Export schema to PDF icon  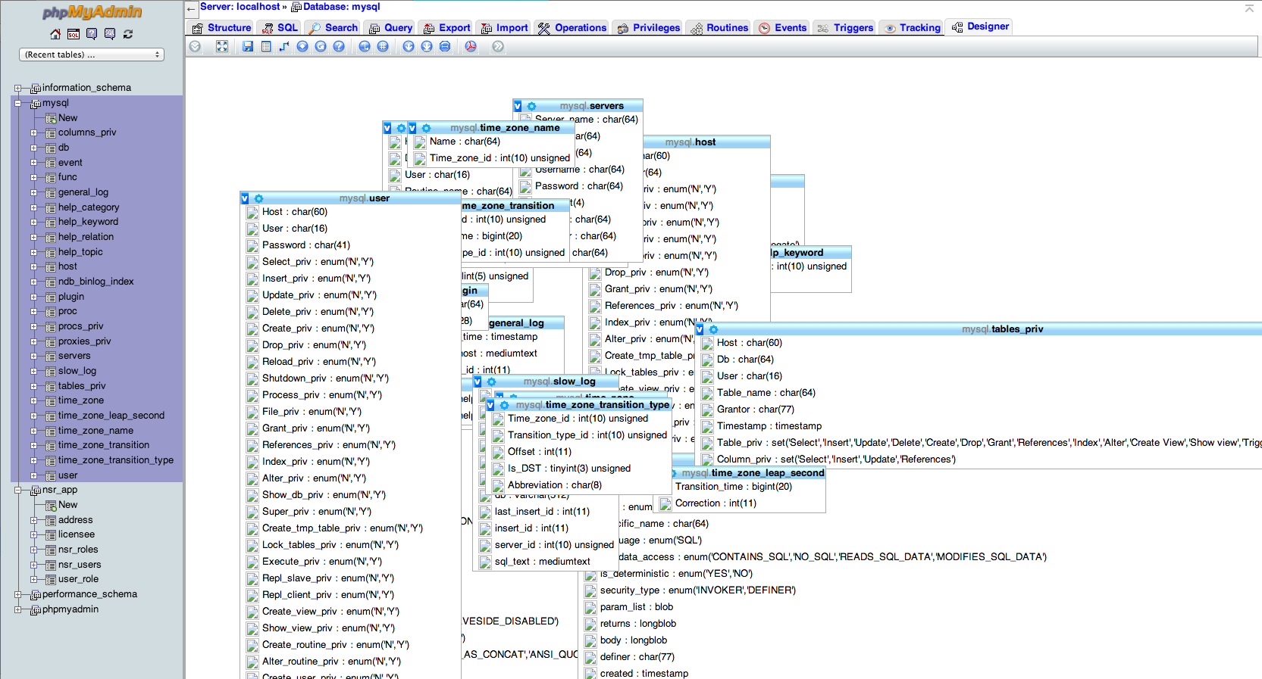pyautogui.click(x=471, y=46)
